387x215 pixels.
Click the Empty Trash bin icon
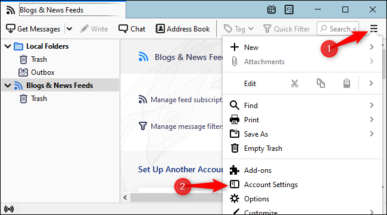[235, 148]
